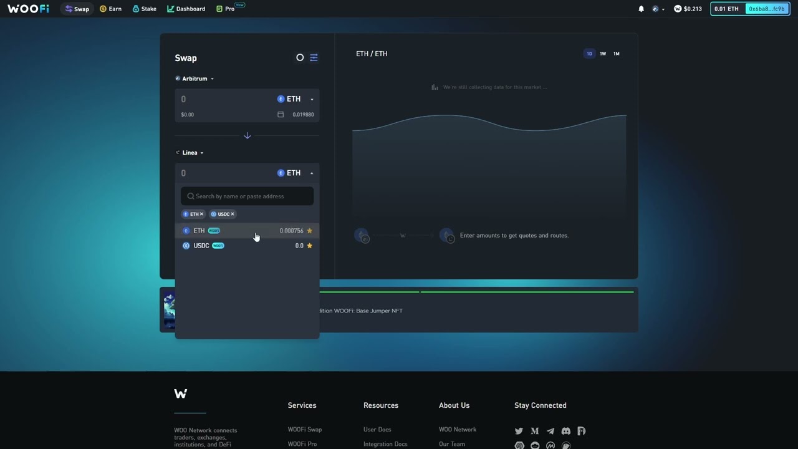This screenshot has width=798, height=449.
Task: Open WOOFi Medium blog icon
Action: [x=534, y=431]
